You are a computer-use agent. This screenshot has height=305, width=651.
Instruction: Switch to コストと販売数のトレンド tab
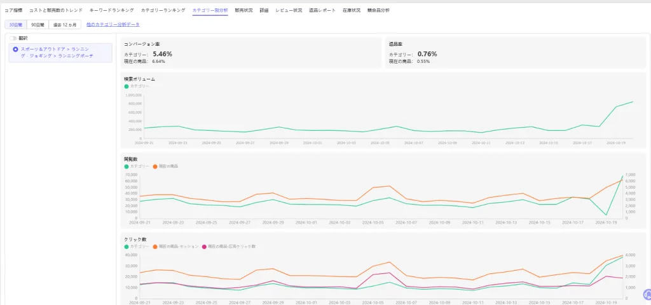click(x=56, y=10)
